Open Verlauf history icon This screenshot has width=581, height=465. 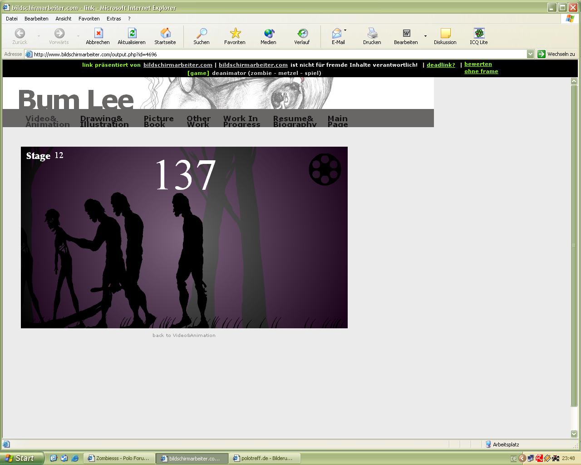point(302,33)
